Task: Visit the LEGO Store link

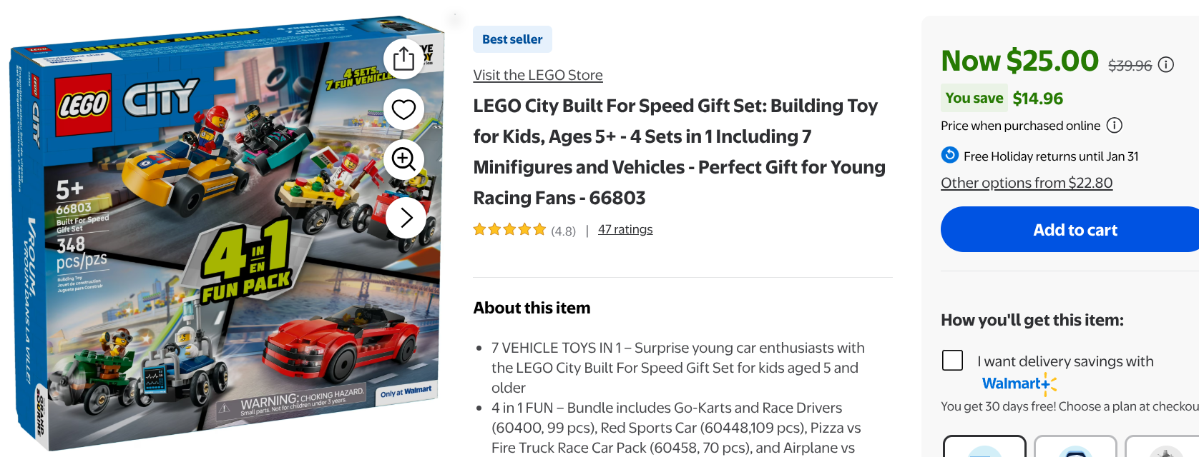Action: (x=537, y=75)
